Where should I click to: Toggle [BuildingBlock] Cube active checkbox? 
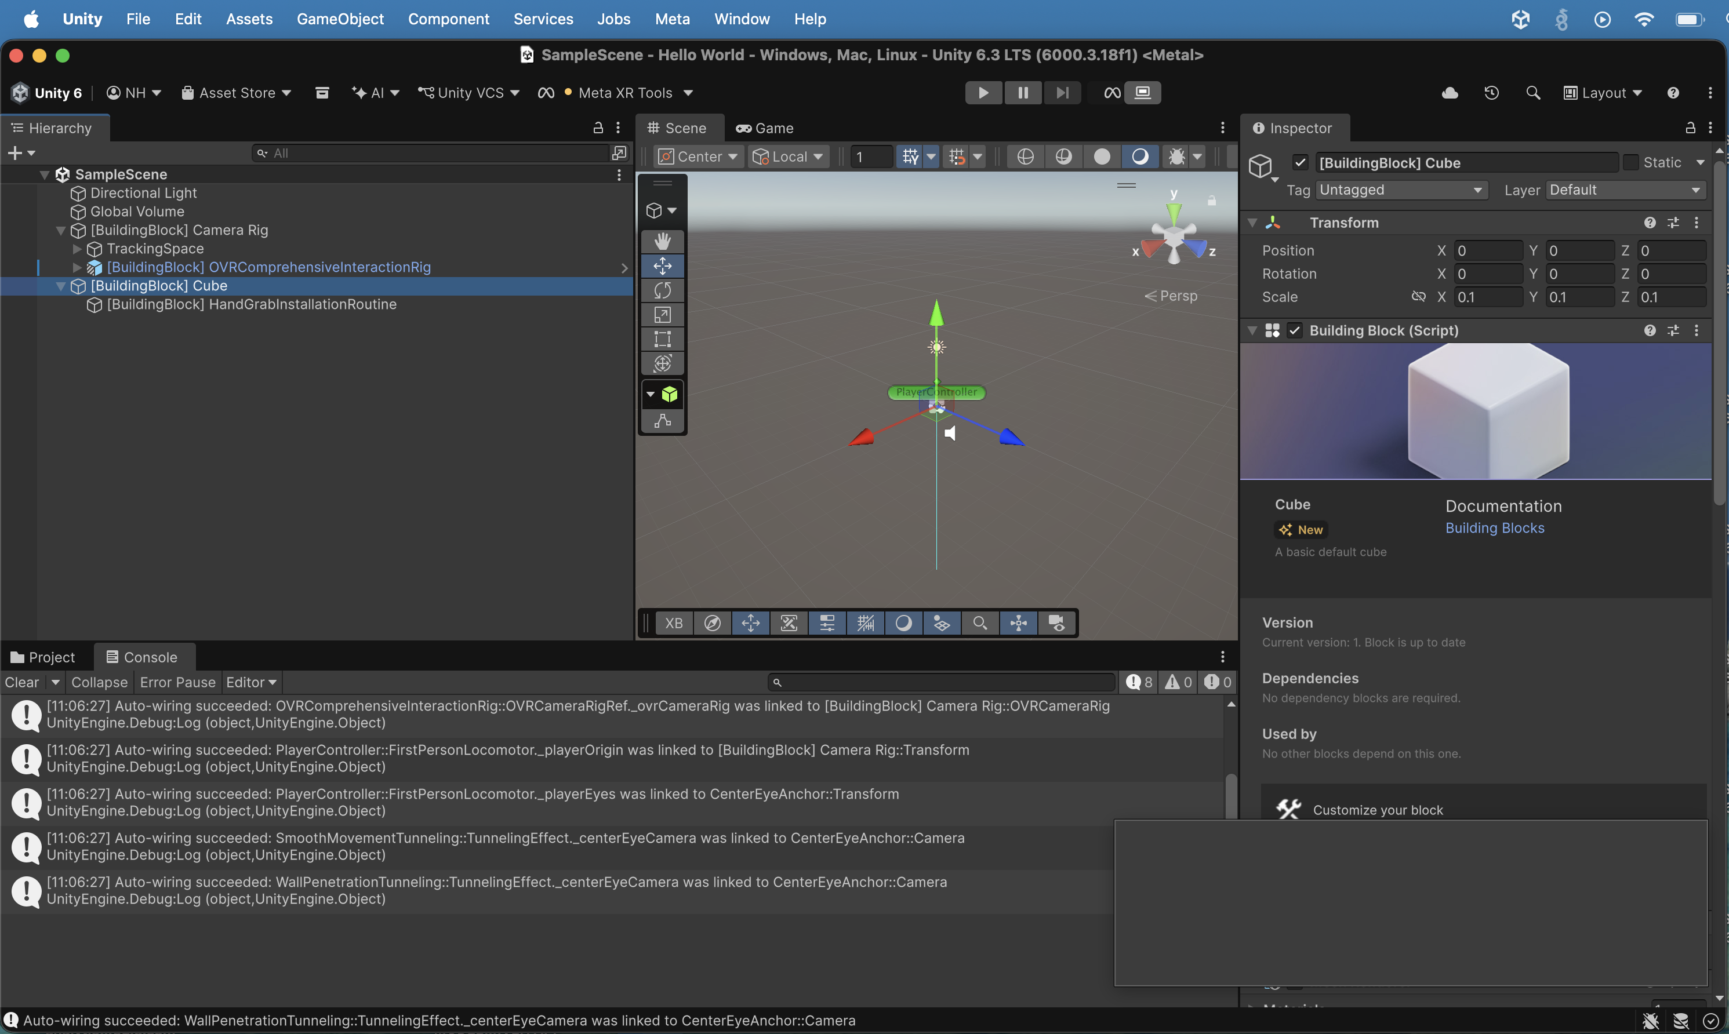(1301, 162)
